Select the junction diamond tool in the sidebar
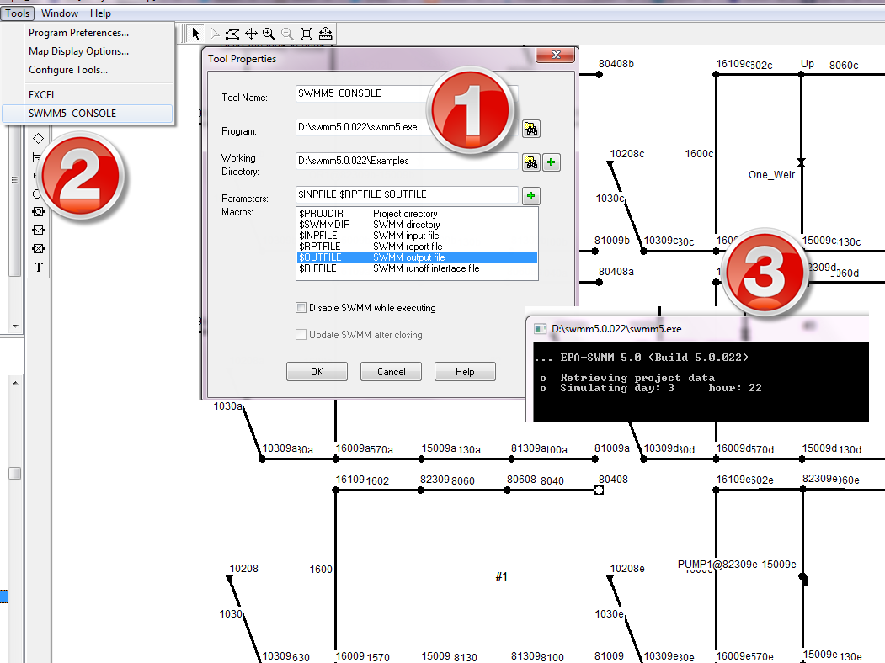This screenshot has height=663, width=885. click(x=39, y=137)
